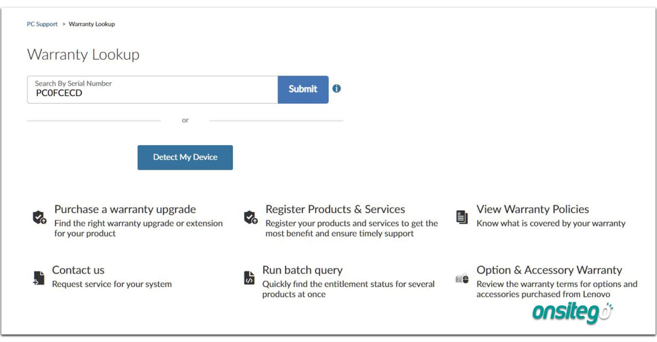Image resolution: width=657 pixels, height=342 pixels.
Task: Click the Contact us document icon
Action: point(38,278)
